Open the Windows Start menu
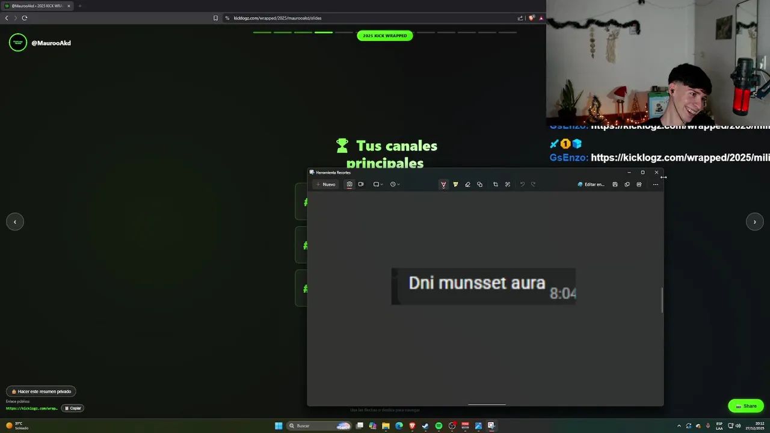Image resolution: width=770 pixels, height=433 pixels. 279,426
